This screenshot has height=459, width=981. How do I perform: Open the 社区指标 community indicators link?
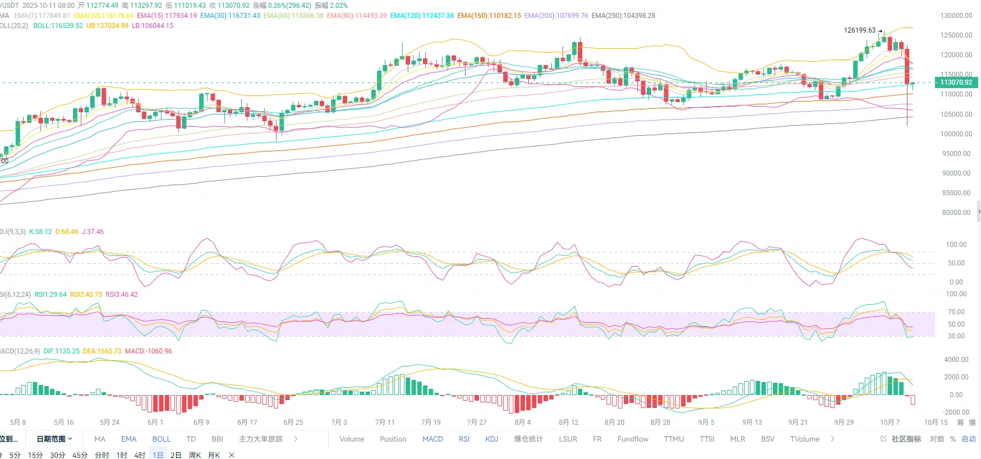click(x=901, y=439)
